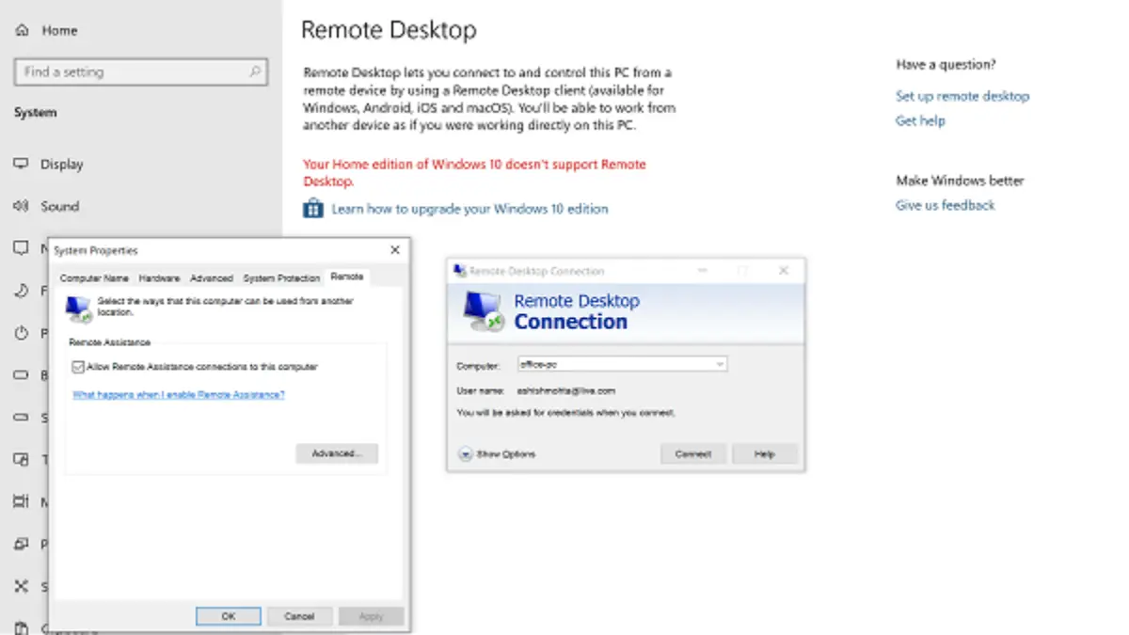The image size is (1129, 635).
Task: Open 'Learn how to upgrade your Windows 10 edition'
Action: (469, 209)
